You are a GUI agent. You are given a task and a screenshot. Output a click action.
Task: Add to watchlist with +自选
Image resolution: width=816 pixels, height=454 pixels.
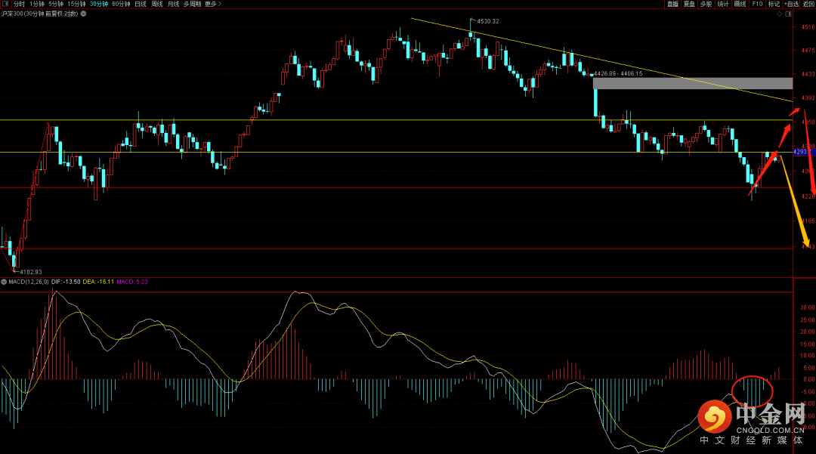point(792,4)
